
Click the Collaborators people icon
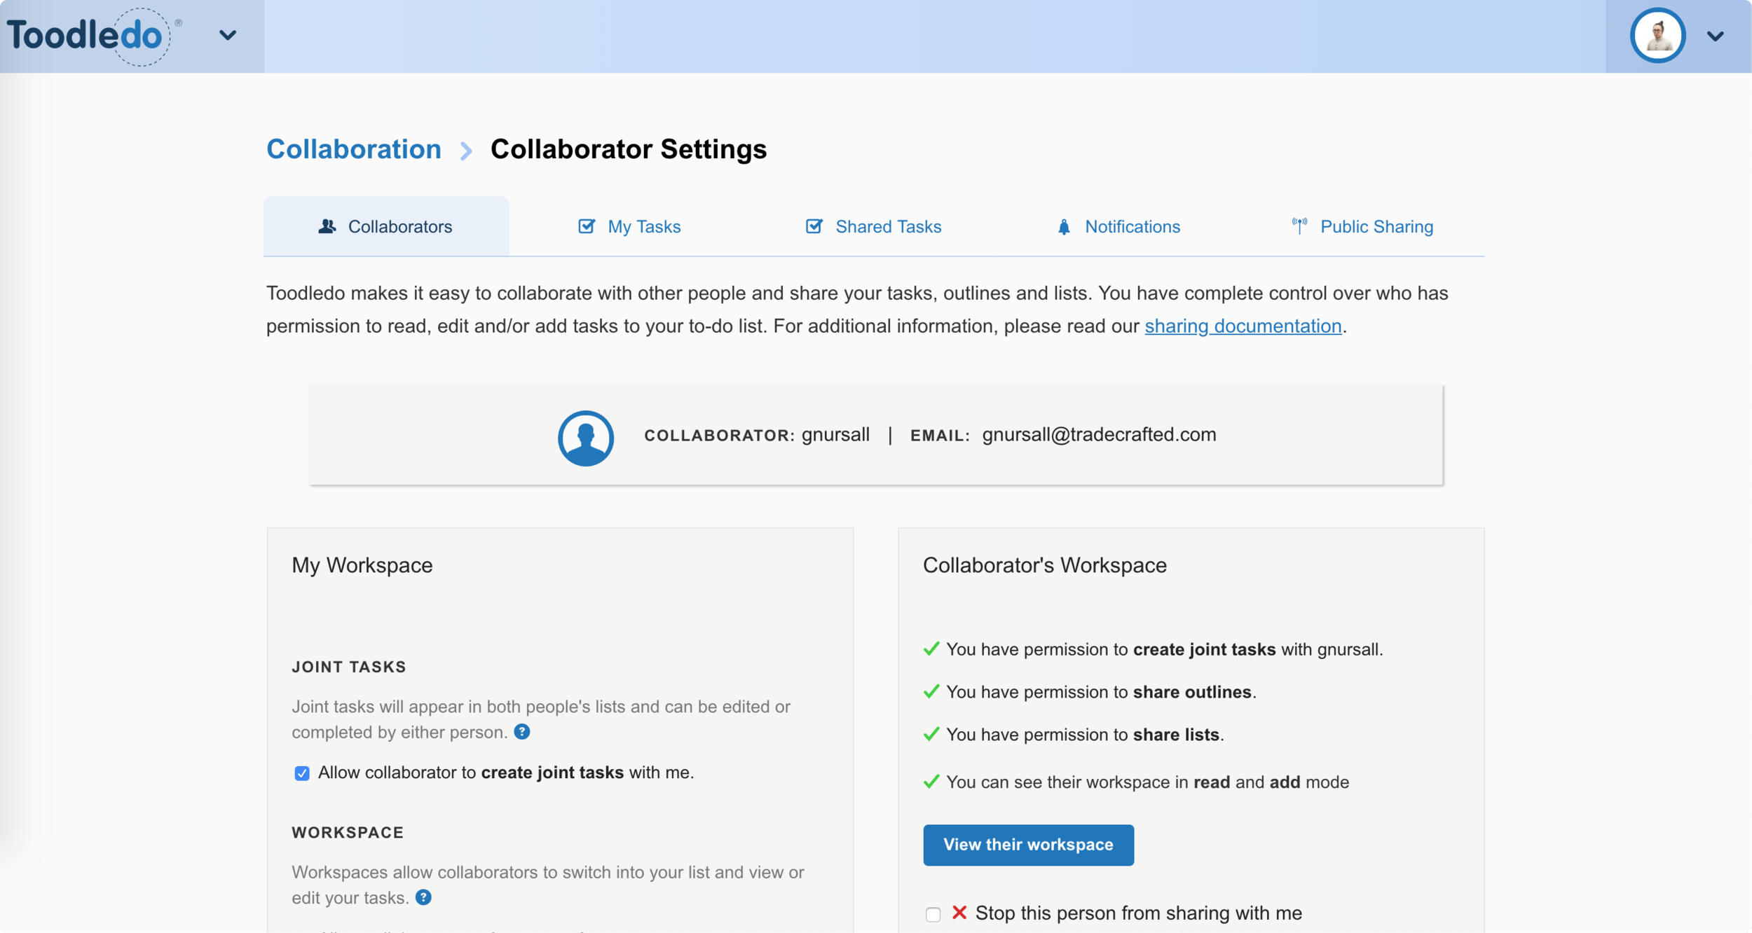pyautogui.click(x=327, y=226)
